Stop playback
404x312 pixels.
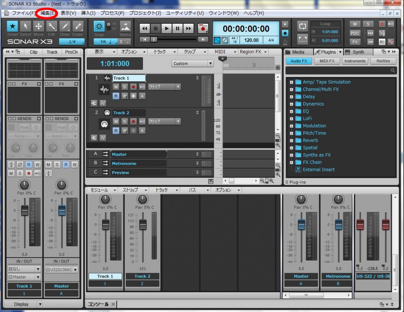[x=155, y=28]
